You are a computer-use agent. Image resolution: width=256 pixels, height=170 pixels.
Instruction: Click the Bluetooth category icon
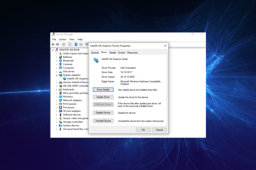[61, 61]
